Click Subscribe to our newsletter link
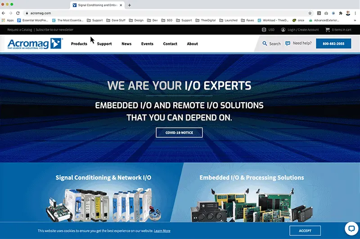 [x=54, y=30]
